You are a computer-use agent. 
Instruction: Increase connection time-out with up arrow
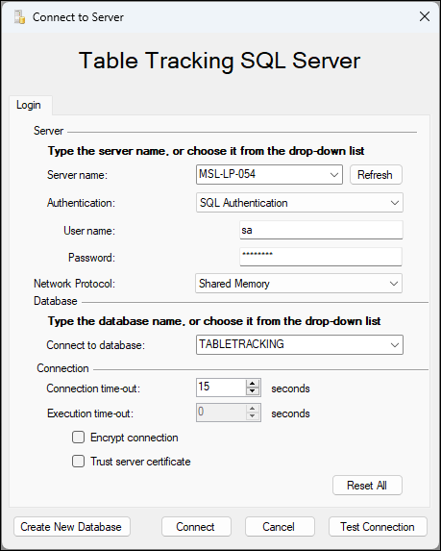253,384
